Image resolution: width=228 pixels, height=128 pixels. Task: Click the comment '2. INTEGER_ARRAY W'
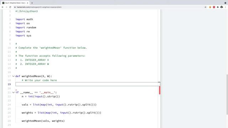pyautogui.click(x=32, y=64)
